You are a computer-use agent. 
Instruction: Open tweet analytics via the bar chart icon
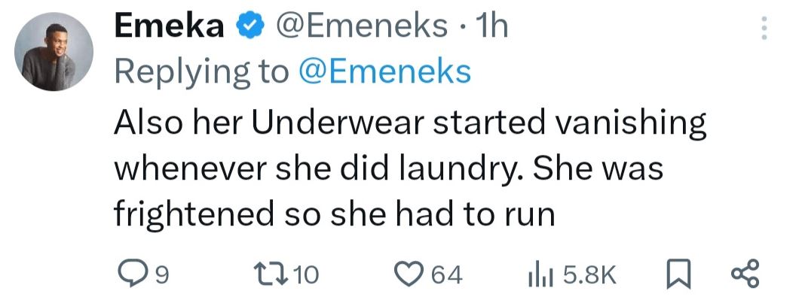coord(540,275)
